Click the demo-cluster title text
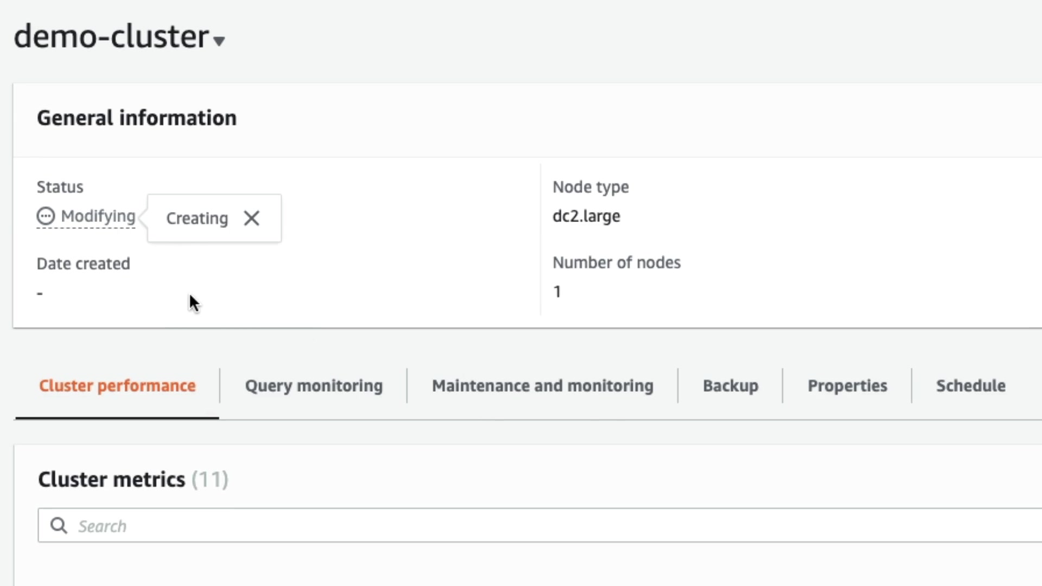 click(111, 37)
